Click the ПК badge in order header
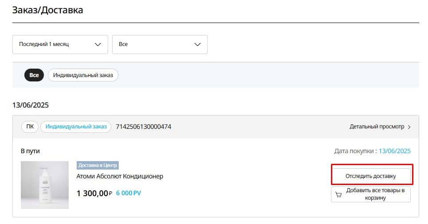Viewport: 428px width, 224px height. coord(30,127)
